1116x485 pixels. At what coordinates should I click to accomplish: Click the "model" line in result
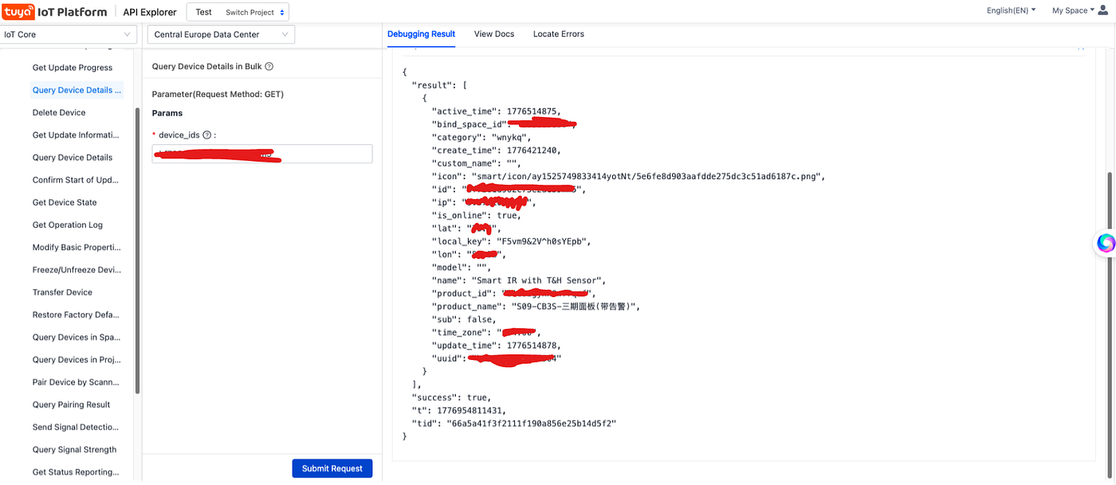coord(462,268)
